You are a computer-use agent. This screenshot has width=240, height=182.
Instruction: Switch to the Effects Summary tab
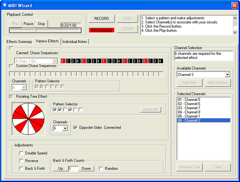19,41
